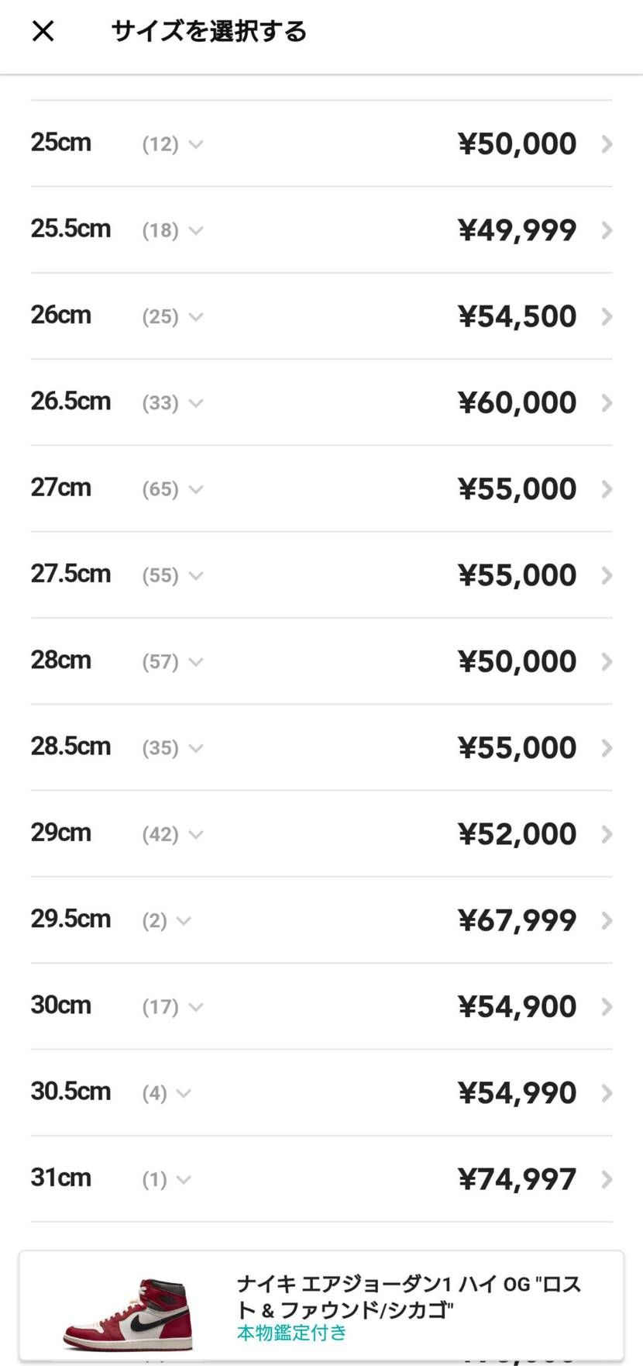The width and height of the screenshot is (643, 1366).
Task: Open the right arrow for 25cm row
Action: [x=607, y=144]
